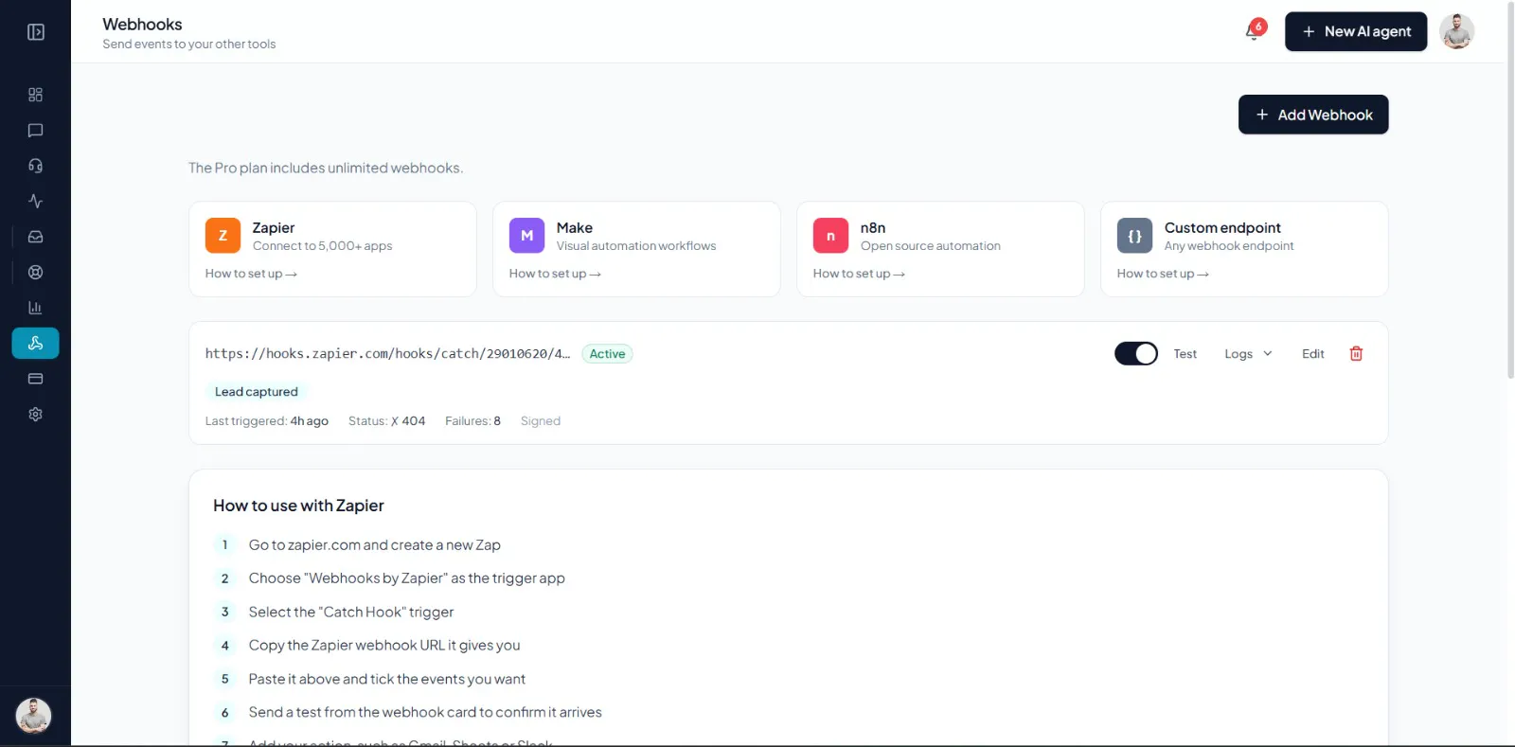This screenshot has width=1515, height=747.
Task: Disable the Zapier webhook toggle switch
Action: point(1135,353)
